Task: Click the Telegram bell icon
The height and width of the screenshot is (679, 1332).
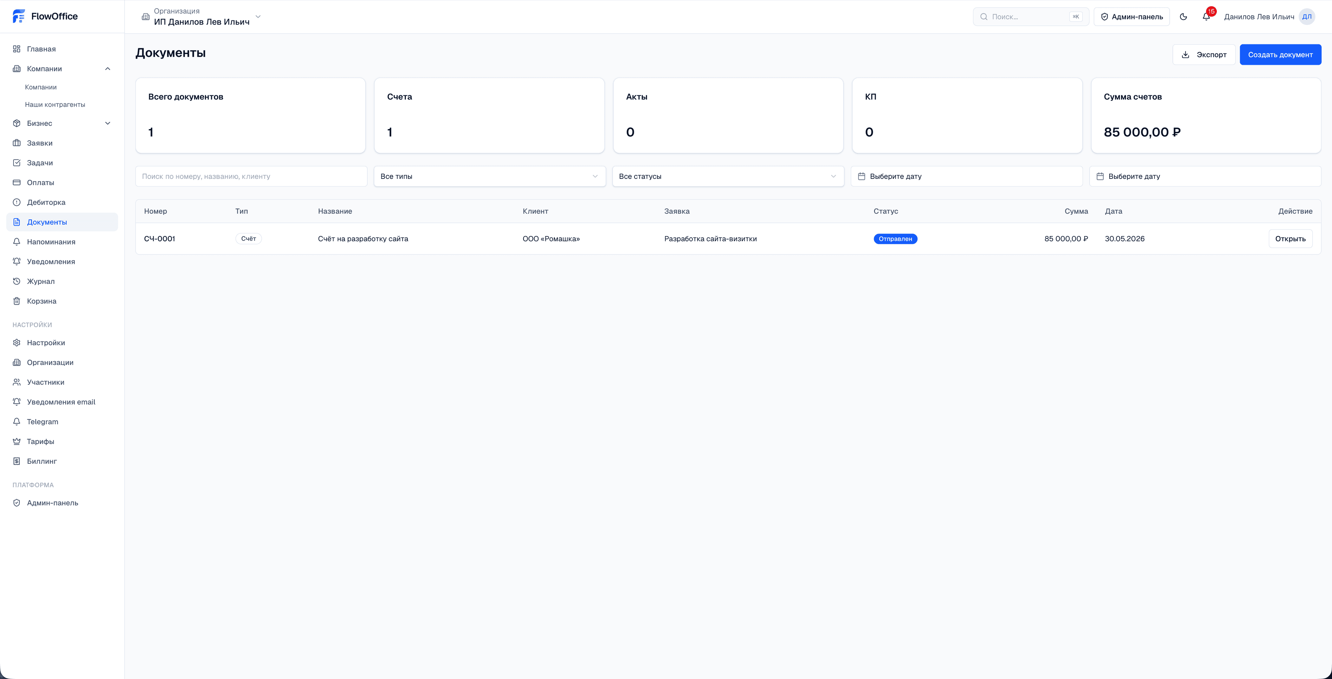Action: tap(17, 422)
